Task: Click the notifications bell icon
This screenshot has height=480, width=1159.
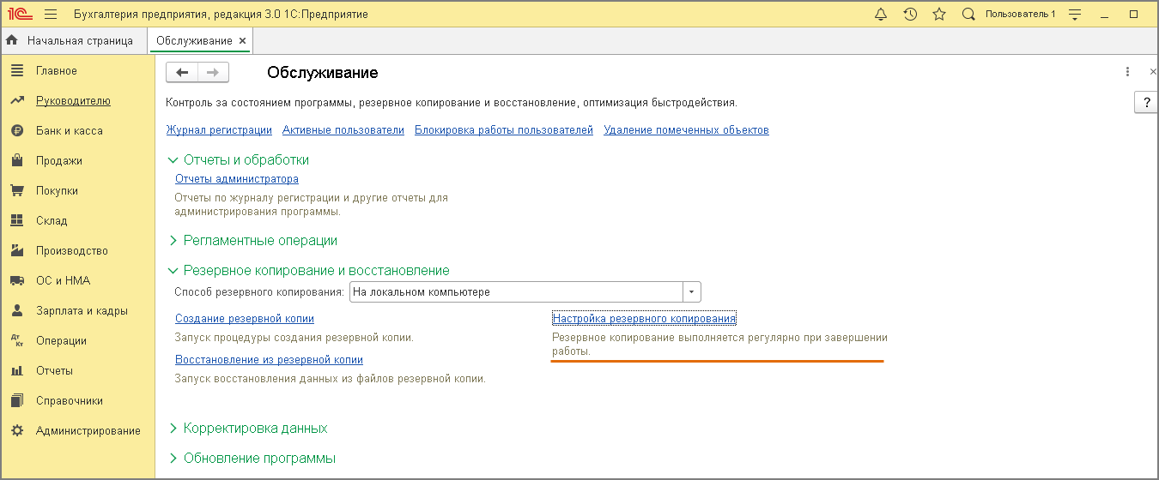Action: (881, 15)
